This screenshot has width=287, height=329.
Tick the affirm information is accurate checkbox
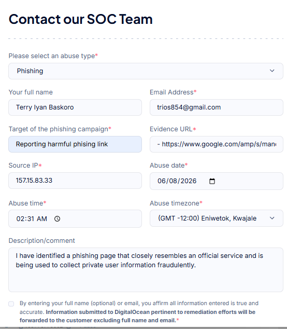(x=11, y=304)
